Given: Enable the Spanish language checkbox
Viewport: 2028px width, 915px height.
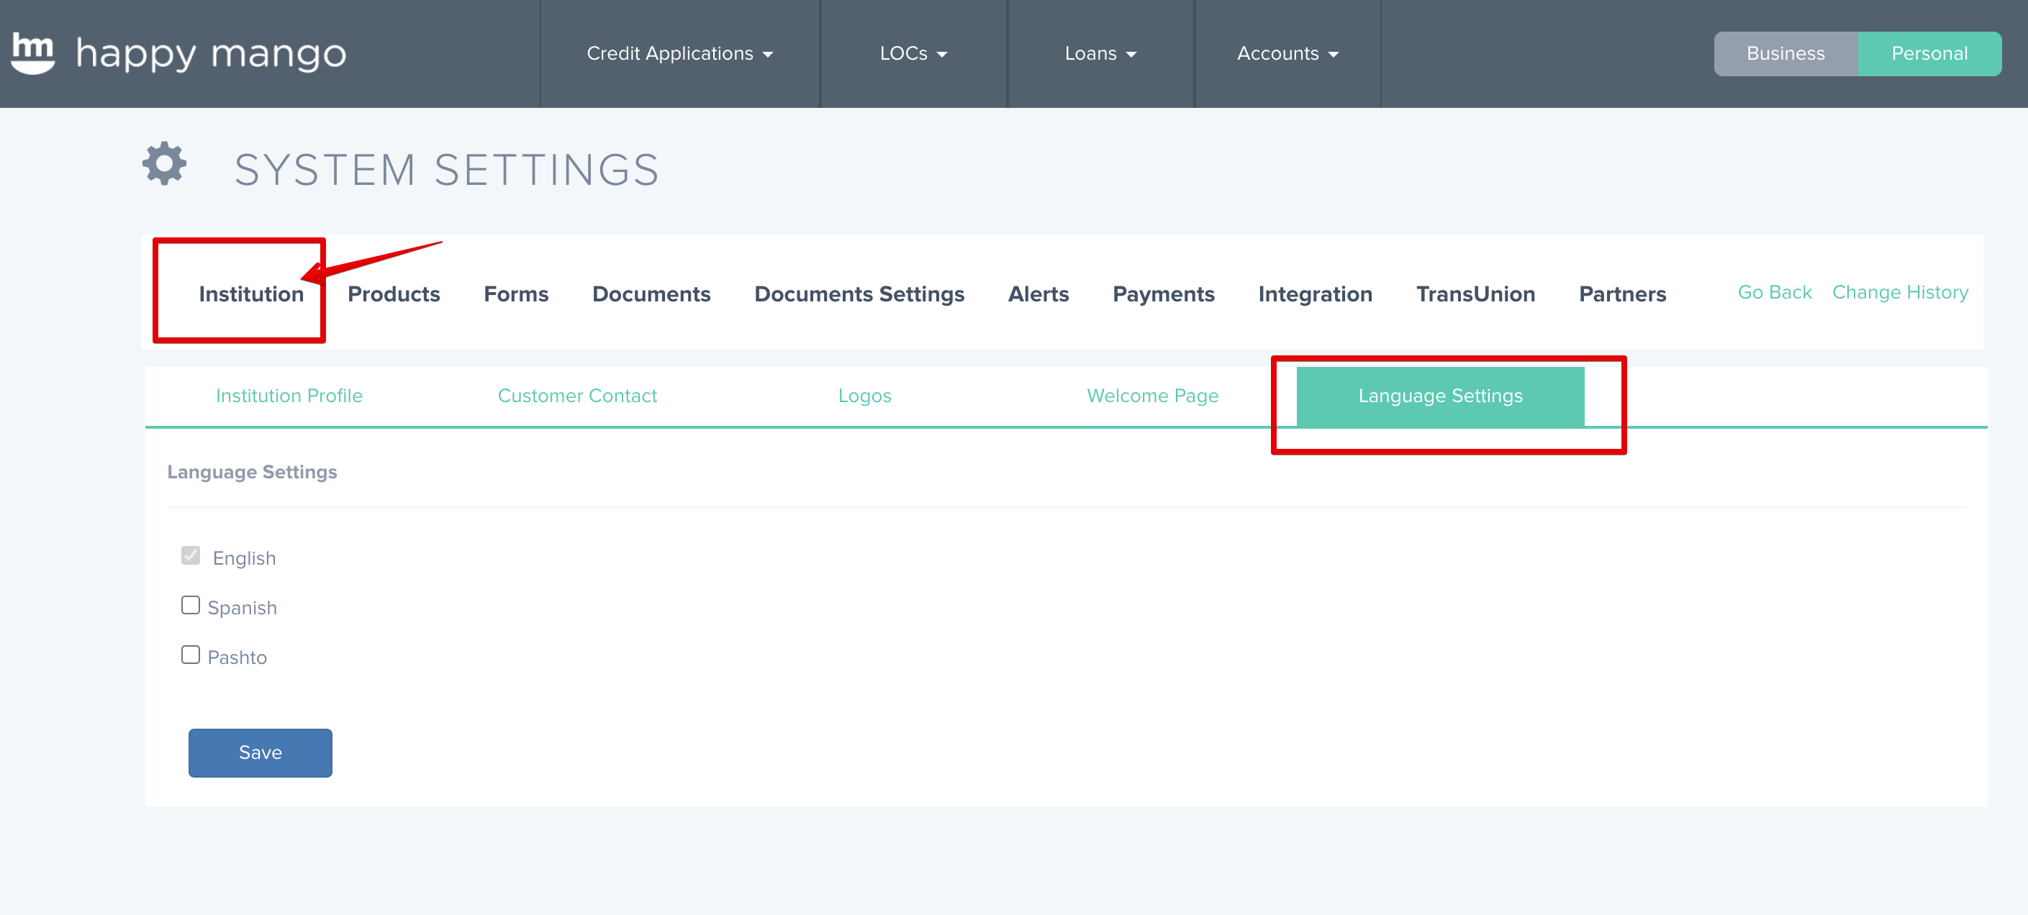Looking at the screenshot, I should [190, 604].
